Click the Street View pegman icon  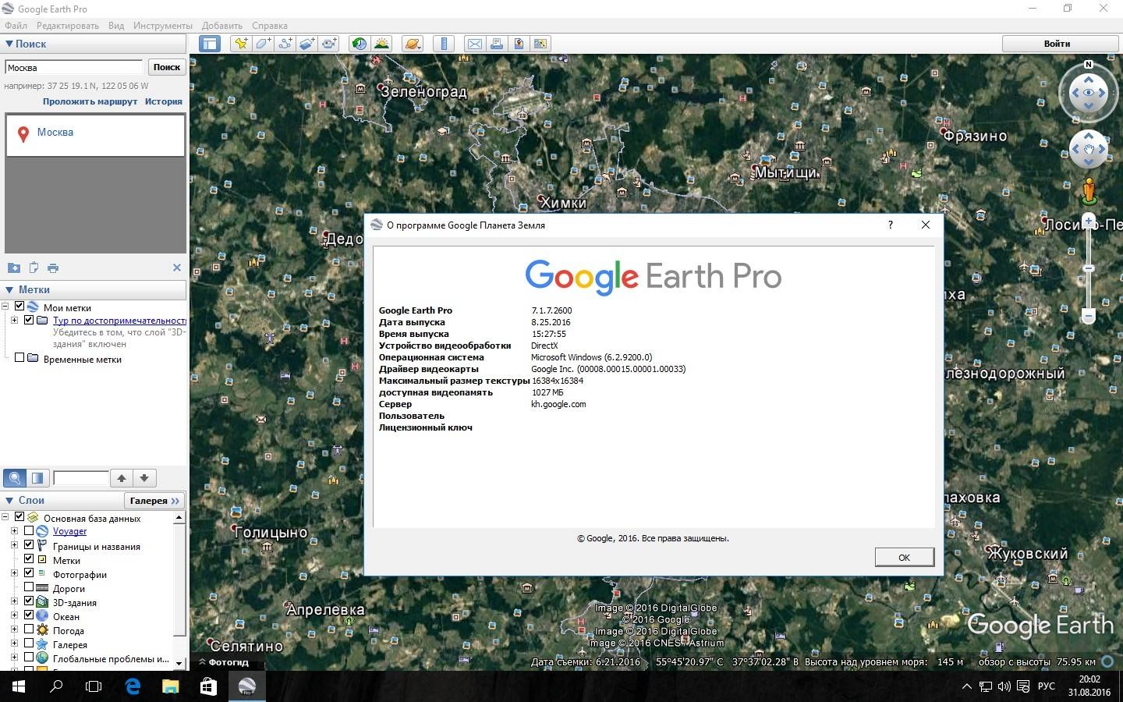(1089, 191)
